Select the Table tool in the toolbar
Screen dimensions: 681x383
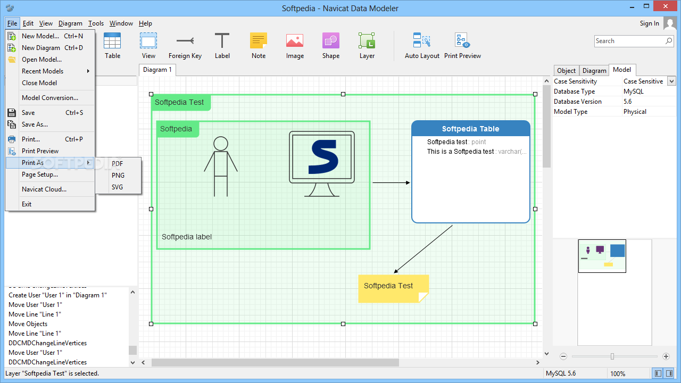(x=112, y=45)
